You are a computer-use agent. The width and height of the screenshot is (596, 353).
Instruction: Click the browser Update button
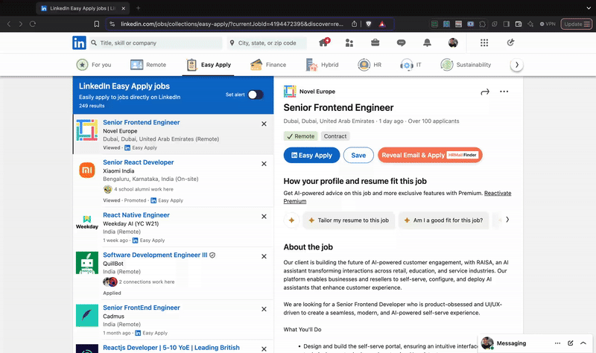point(576,24)
